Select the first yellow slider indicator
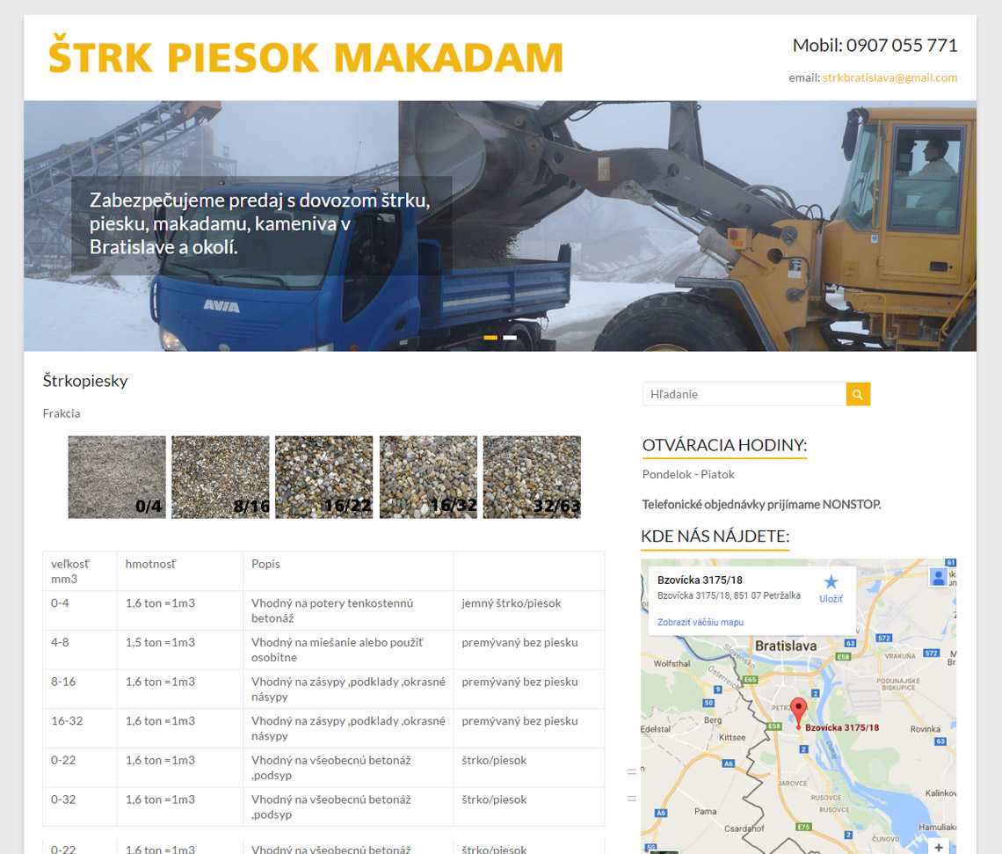 point(490,338)
